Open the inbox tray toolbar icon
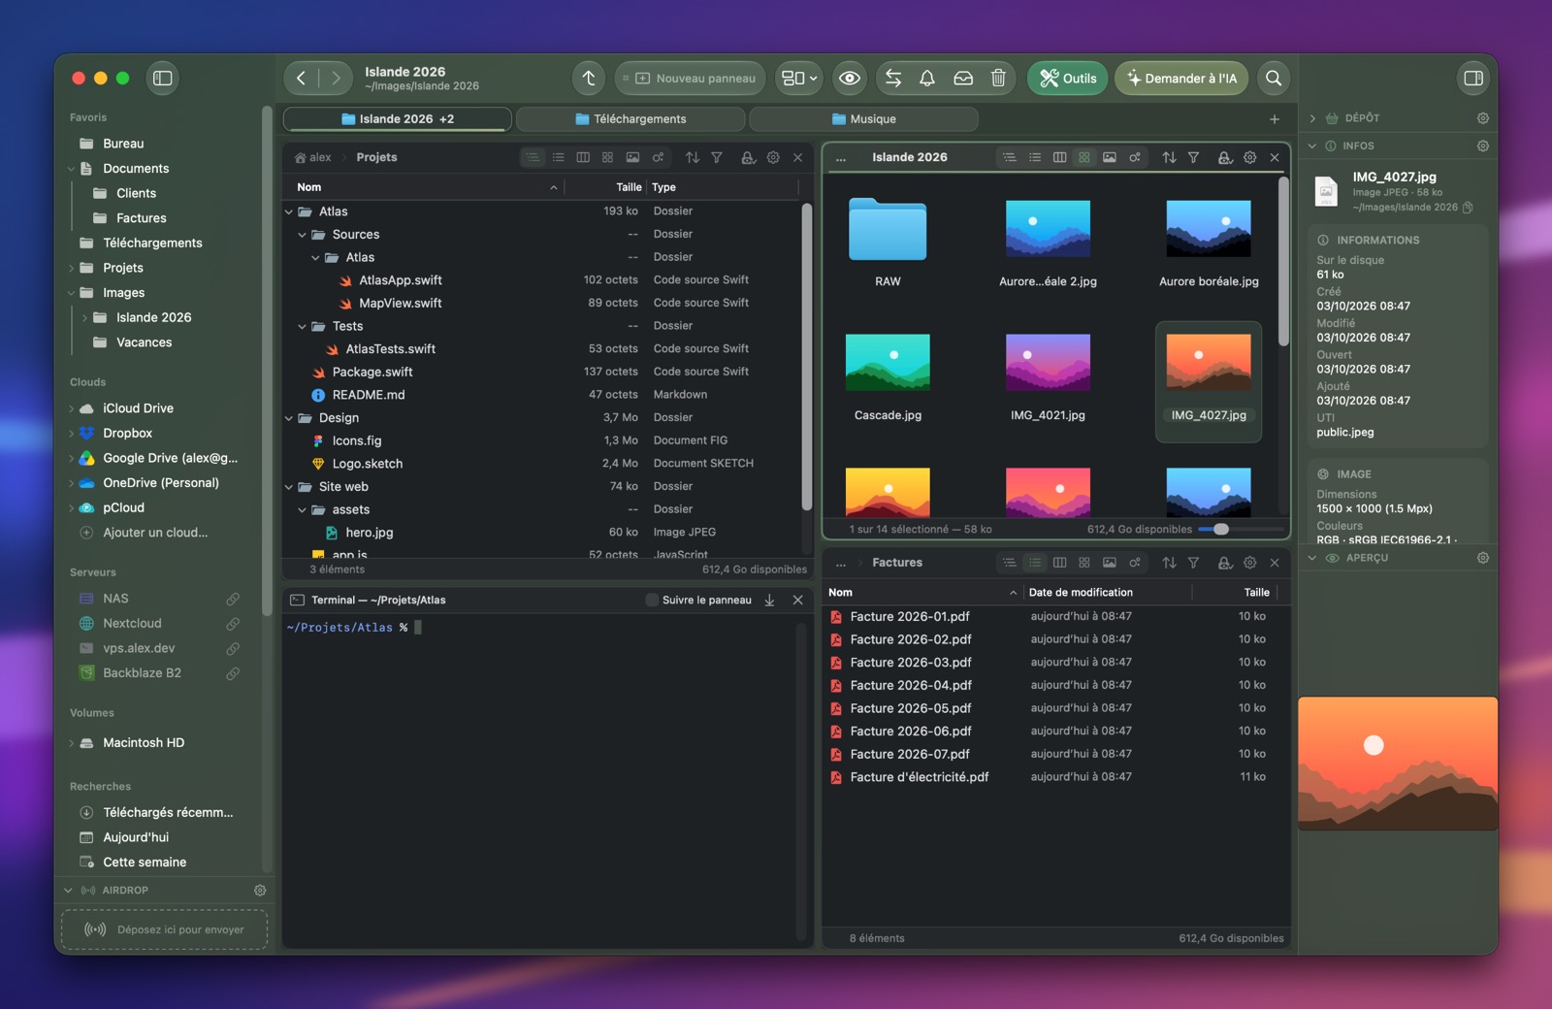Image resolution: width=1552 pixels, height=1009 pixels. [x=963, y=79]
